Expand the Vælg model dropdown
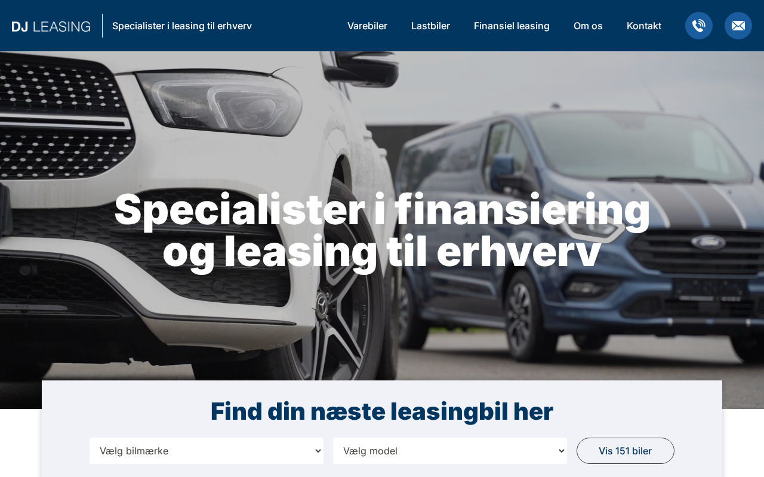Image resolution: width=764 pixels, height=477 pixels. coord(450,451)
